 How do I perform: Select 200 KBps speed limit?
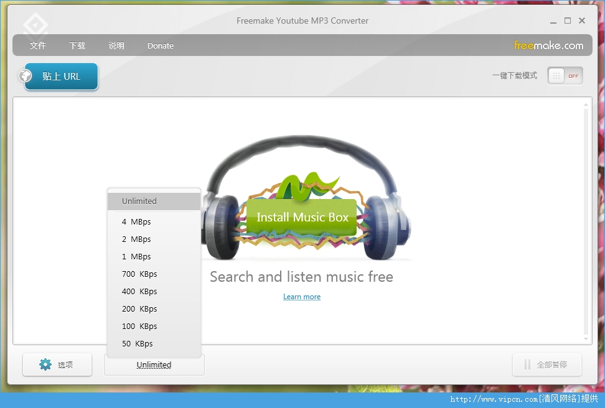point(154,308)
